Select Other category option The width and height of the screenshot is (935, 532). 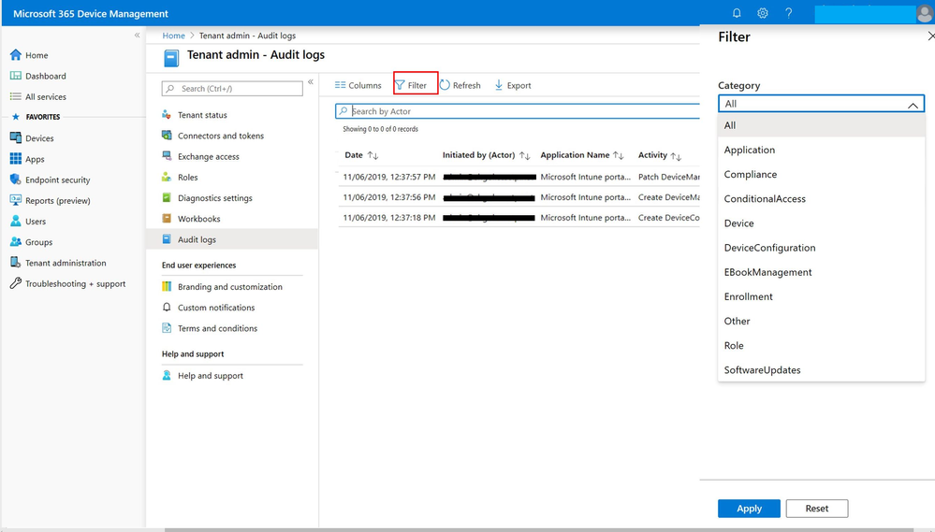(x=821, y=321)
